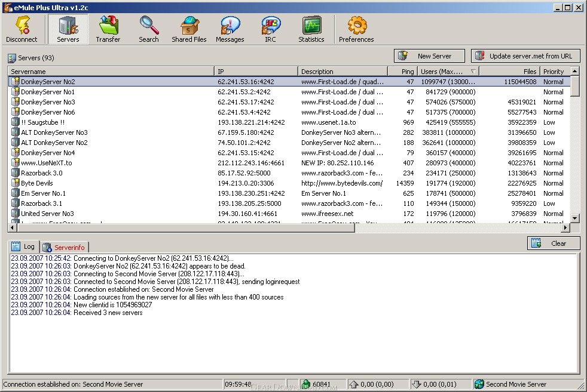Click the ALT DonkeyServer No3 icon
Image resolution: width=587 pixels, height=392 pixels.
16,132
